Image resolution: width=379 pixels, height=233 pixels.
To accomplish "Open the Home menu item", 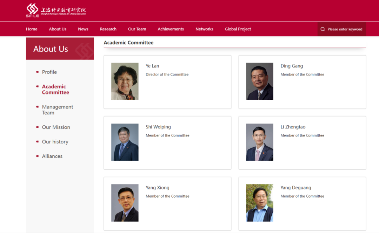I will pos(32,29).
